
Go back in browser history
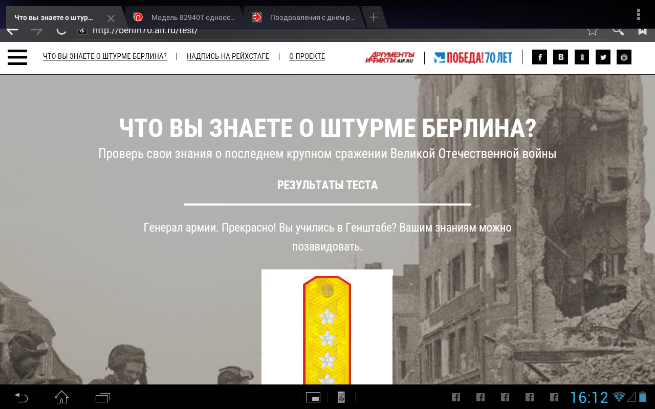point(12,30)
